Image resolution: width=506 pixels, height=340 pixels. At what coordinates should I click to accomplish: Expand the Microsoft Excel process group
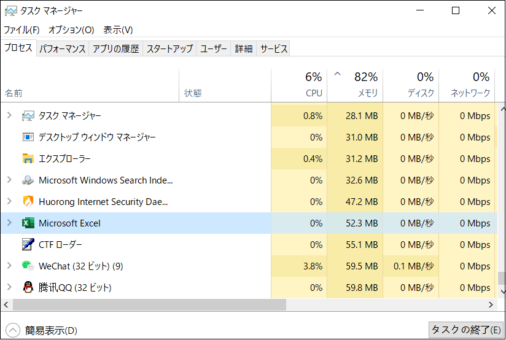pos(9,223)
